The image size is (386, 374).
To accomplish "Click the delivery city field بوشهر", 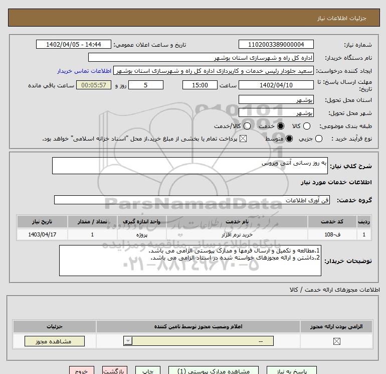I will [x=276, y=112].
